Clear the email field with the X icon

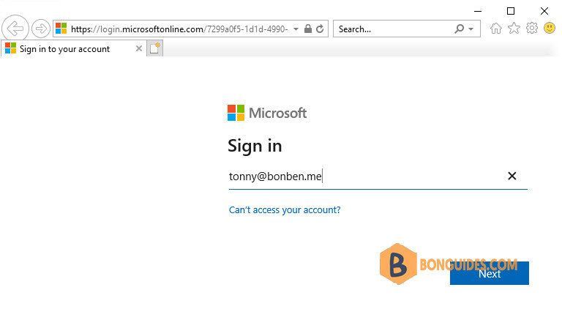512,176
